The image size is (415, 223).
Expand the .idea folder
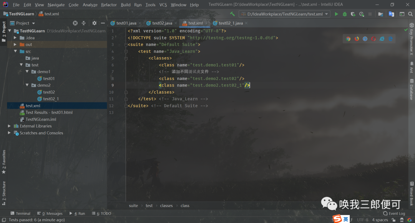coord(15,38)
